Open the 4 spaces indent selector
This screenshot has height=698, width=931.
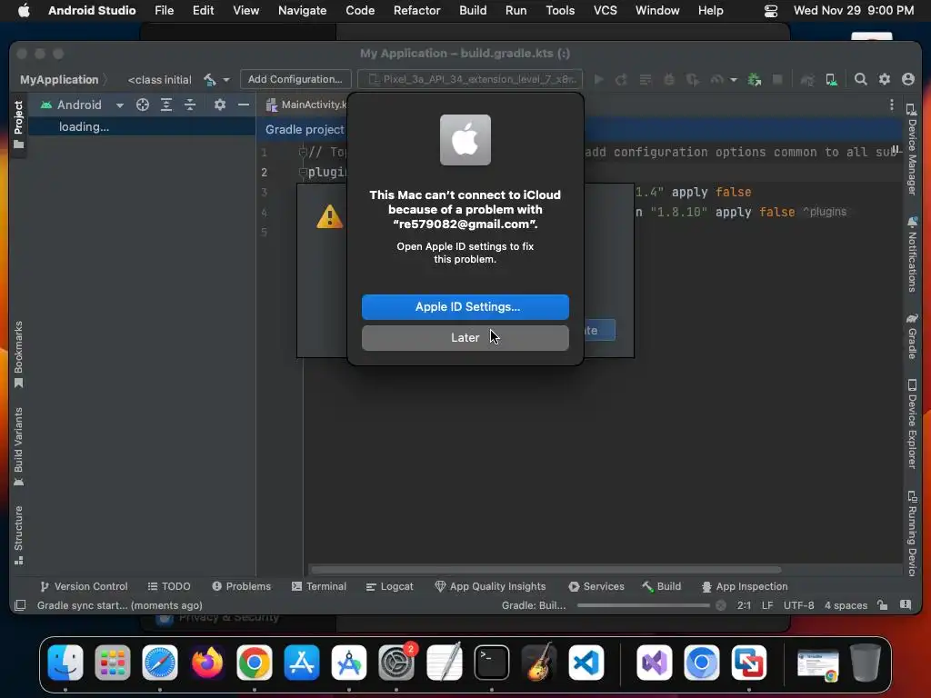[846, 605]
